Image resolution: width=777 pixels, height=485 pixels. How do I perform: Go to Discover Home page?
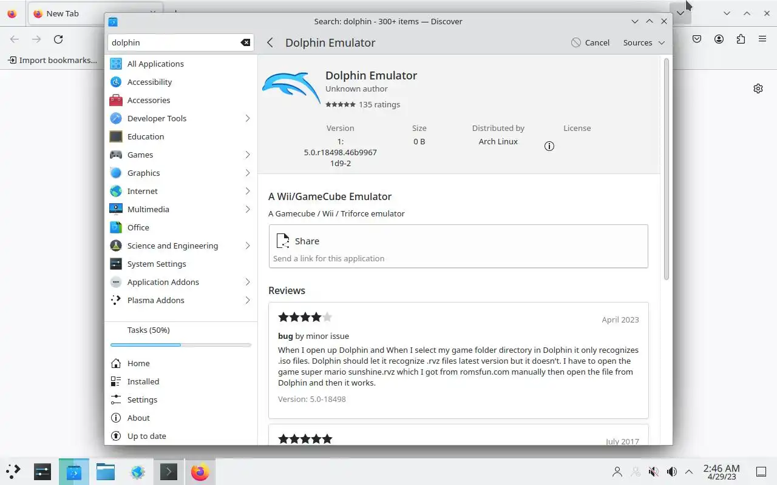tap(181, 363)
